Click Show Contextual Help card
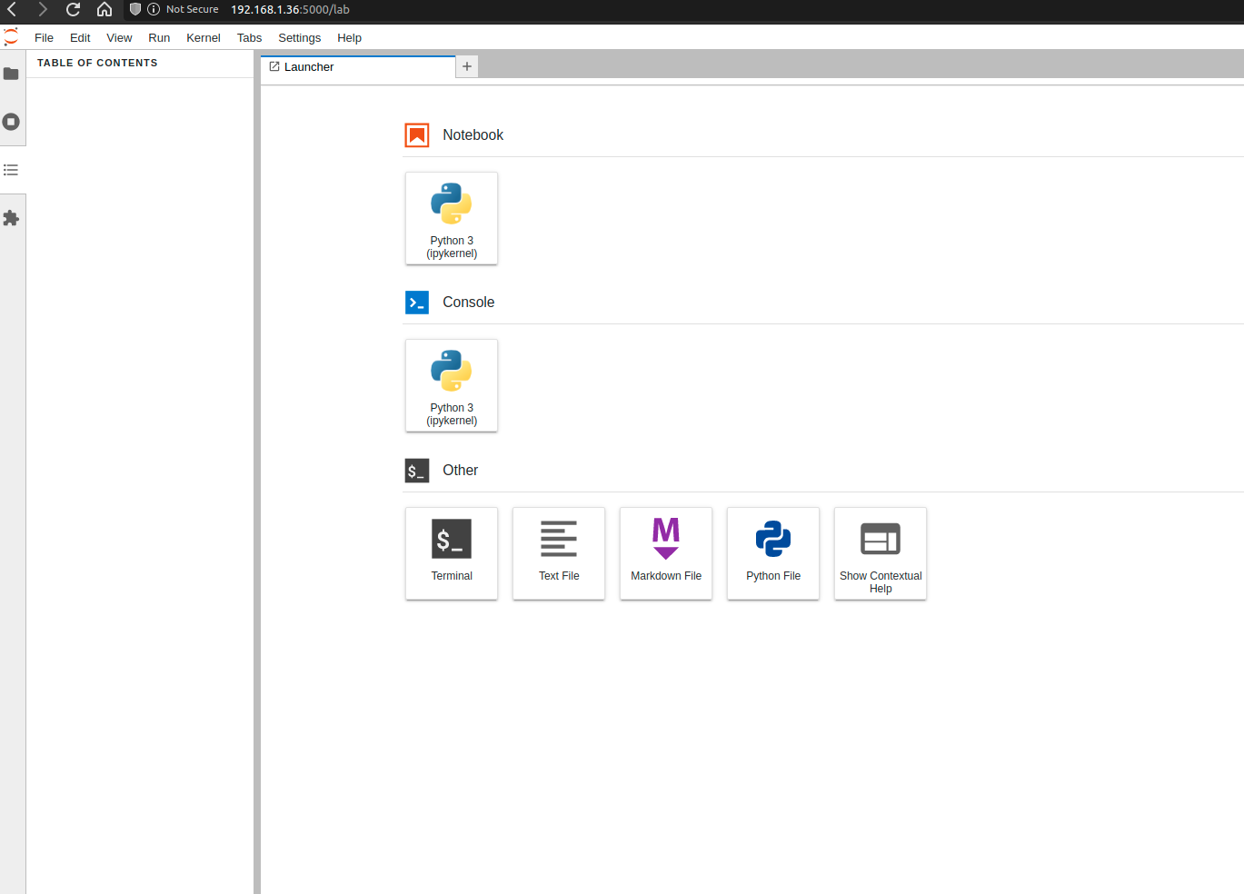Viewport: 1244px width, 894px height. coord(881,553)
